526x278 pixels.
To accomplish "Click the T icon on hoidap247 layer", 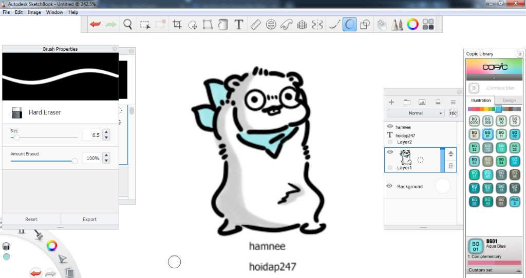I will pyautogui.click(x=390, y=135).
